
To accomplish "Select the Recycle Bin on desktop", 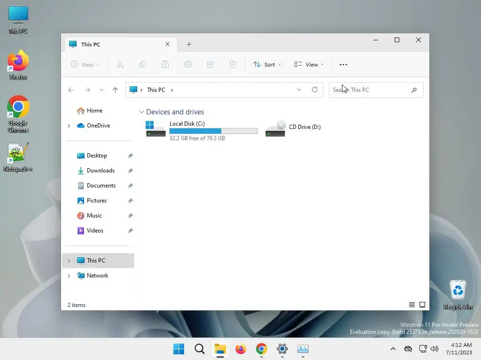I will [458, 294].
